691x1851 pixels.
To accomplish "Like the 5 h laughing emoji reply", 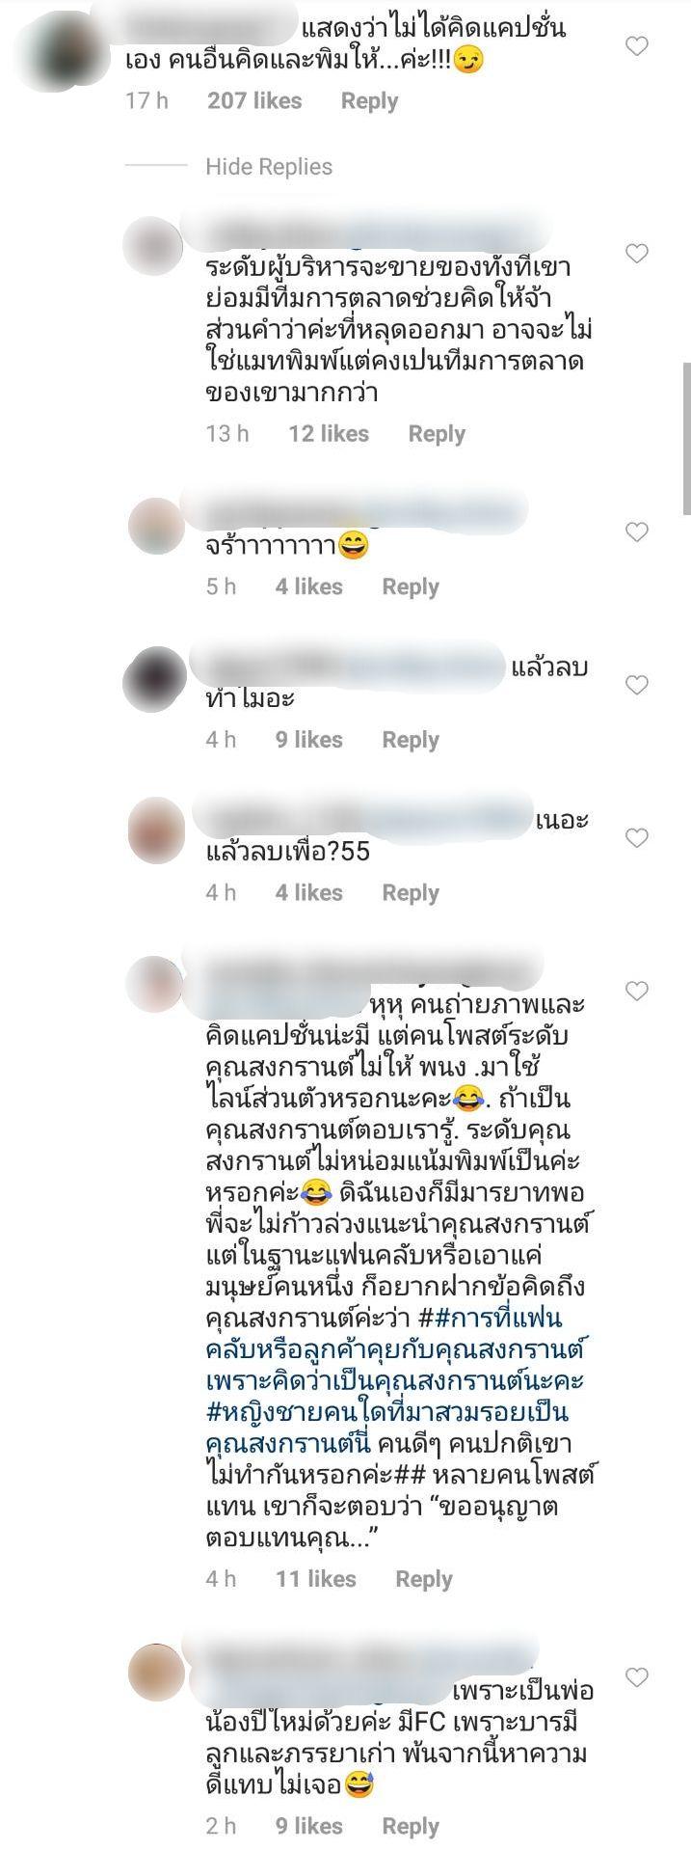I will pyautogui.click(x=637, y=531).
